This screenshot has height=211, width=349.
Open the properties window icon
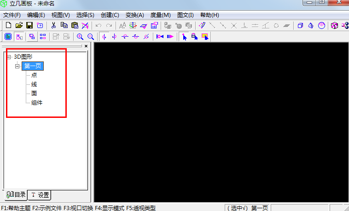coord(154,25)
